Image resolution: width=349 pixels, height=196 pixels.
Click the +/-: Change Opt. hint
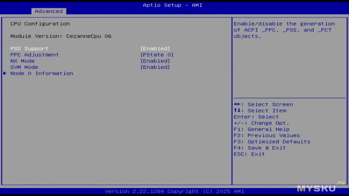coord(261,123)
